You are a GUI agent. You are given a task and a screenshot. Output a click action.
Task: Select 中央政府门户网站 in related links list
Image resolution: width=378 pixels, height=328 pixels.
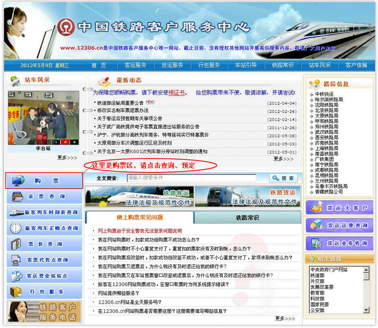pos(329,270)
